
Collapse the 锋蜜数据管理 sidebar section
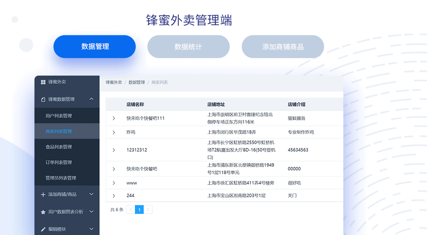coord(91,99)
